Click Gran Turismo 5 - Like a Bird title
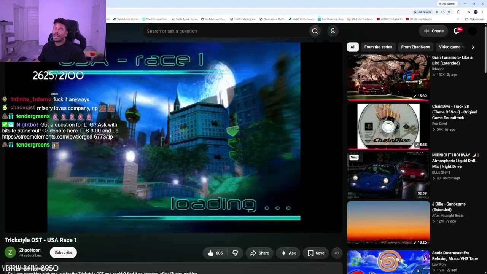Screen dimensions: 487x274 (x=452, y=60)
